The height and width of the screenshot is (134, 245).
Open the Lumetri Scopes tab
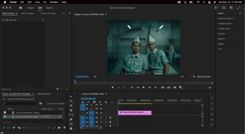pos(28,13)
